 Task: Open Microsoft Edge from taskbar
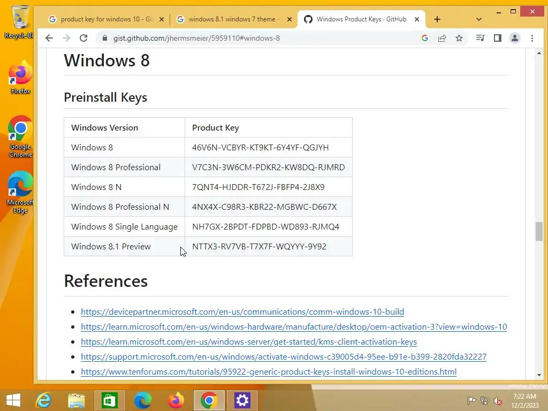coord(142,400)
